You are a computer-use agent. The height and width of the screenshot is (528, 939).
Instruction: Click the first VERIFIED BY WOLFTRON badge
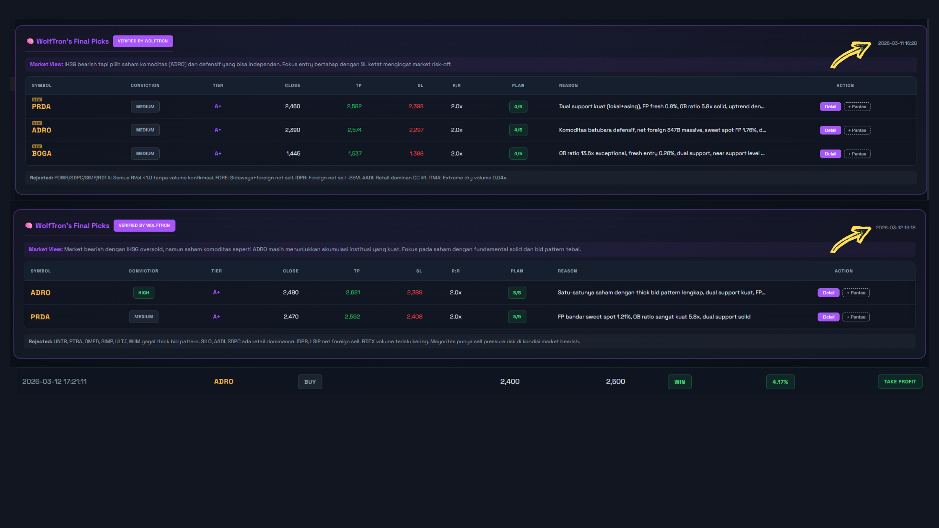coord(143,41)
